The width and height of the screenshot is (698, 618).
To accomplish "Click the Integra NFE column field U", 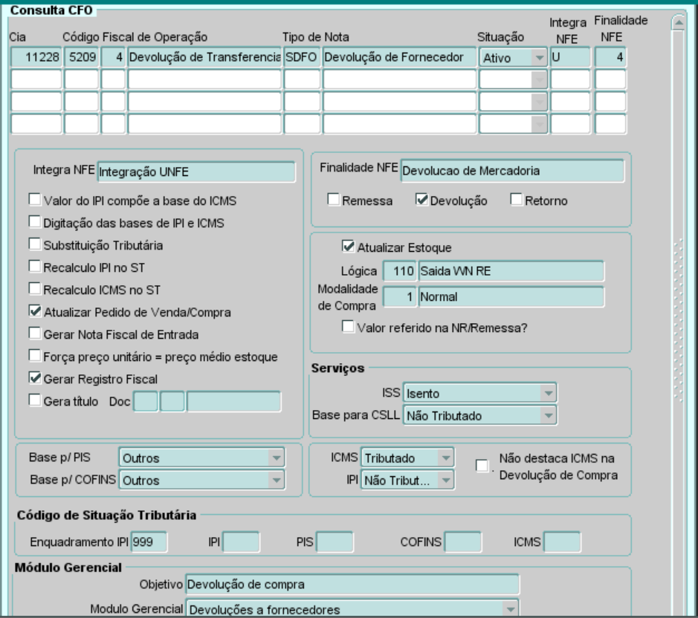I will click(x=570, y=57).
